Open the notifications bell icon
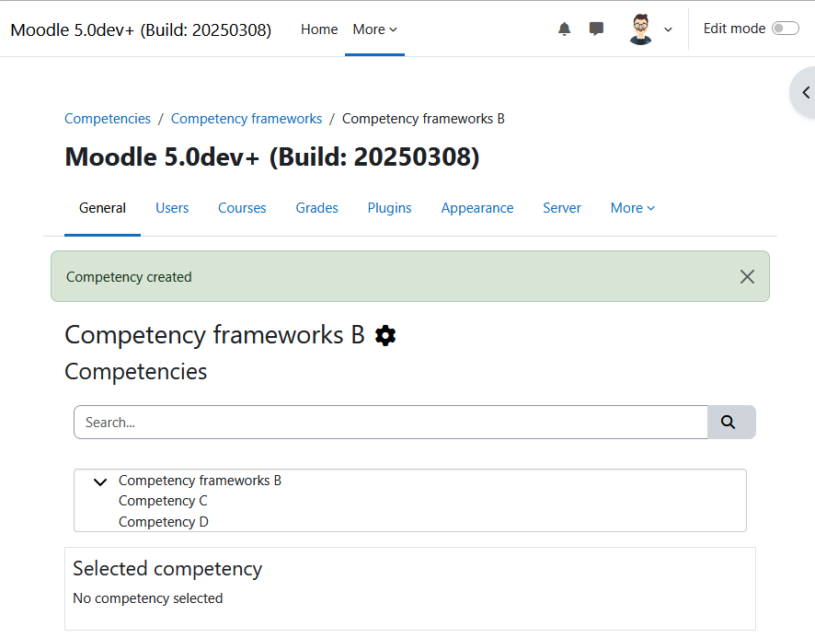 [x=564, y=29]
